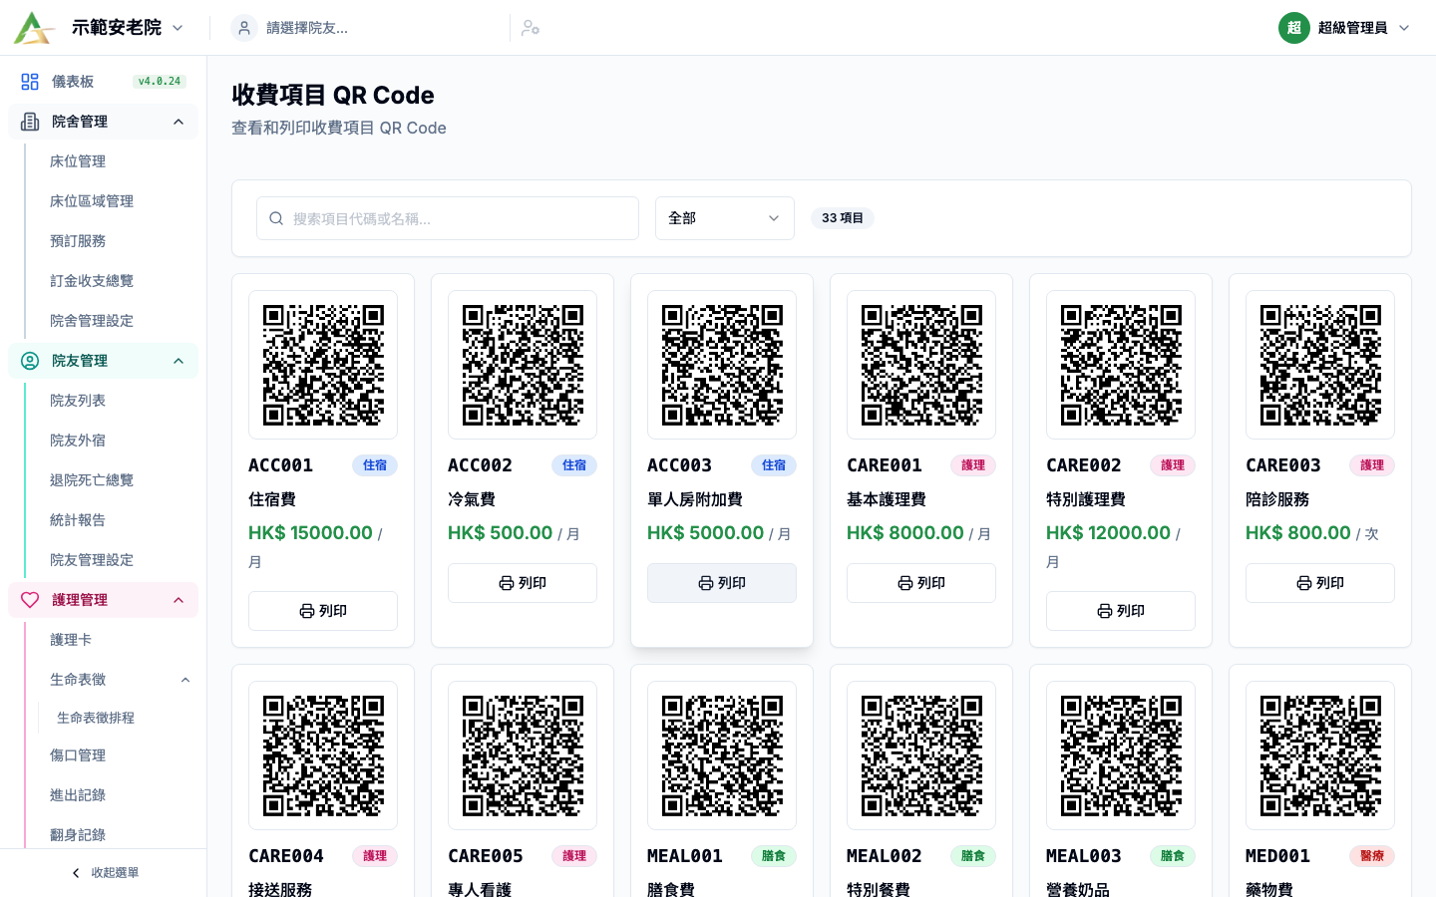Screen dimensions: 1436x897
Task: Click the green 超 user avatar
Action: point(1293,28)
